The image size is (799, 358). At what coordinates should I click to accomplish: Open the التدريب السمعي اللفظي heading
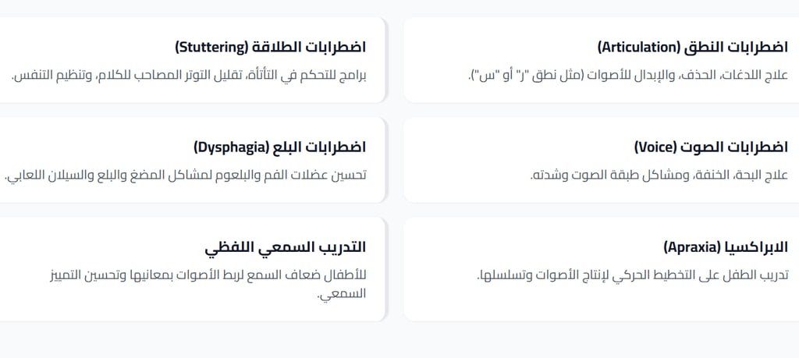pyautogui.click(x=285, y=247)
